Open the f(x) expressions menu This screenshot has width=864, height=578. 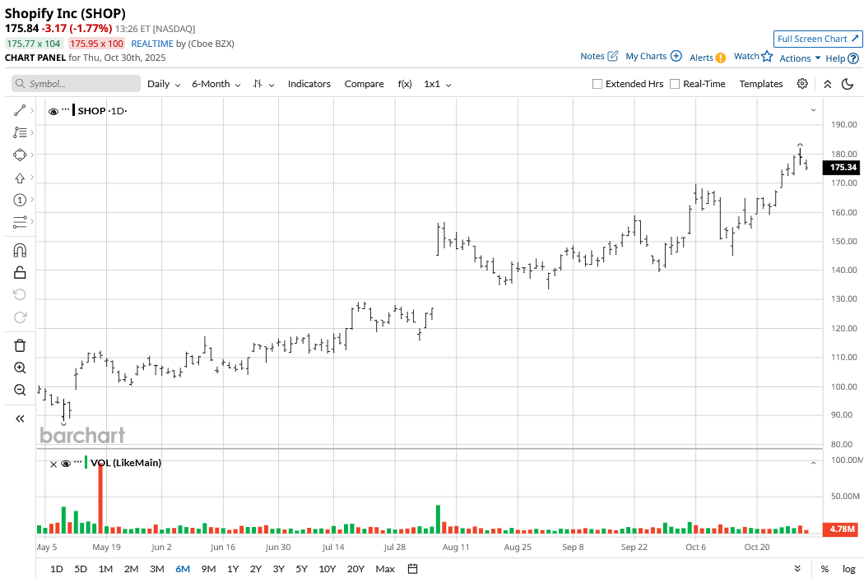405,84
